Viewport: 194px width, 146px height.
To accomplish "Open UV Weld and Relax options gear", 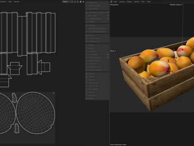I will 108,19.
